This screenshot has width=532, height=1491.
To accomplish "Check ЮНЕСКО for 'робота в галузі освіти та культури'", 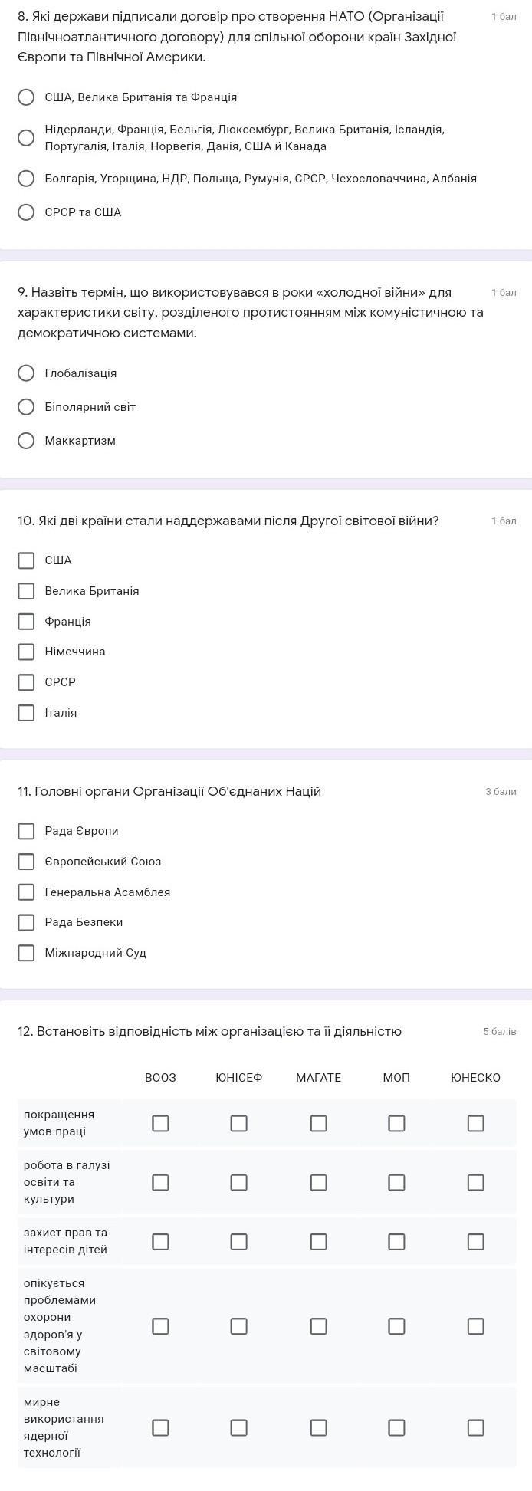I will 476,1182.
